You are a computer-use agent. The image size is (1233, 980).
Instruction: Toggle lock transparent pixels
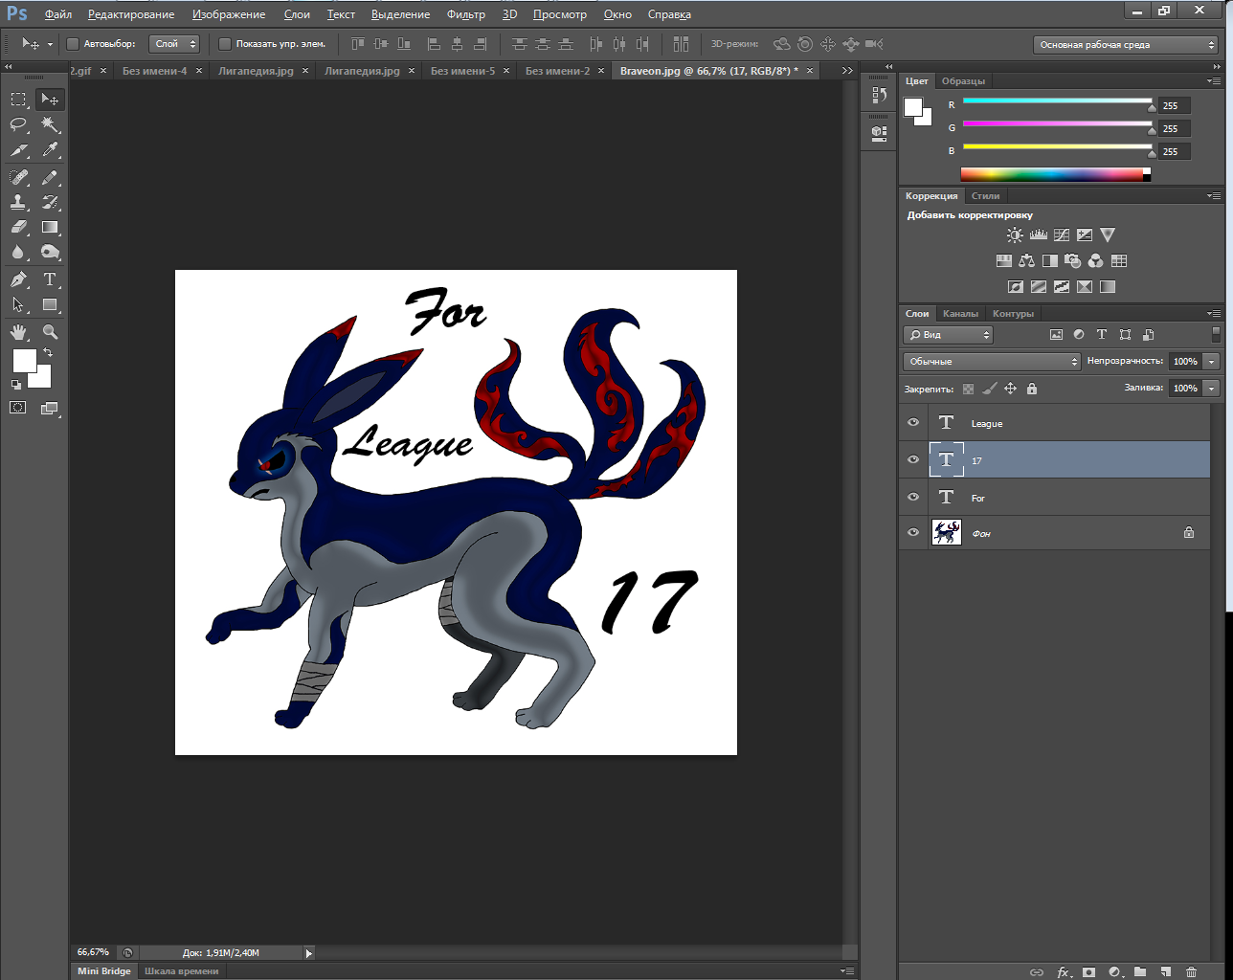pos(969,389)
